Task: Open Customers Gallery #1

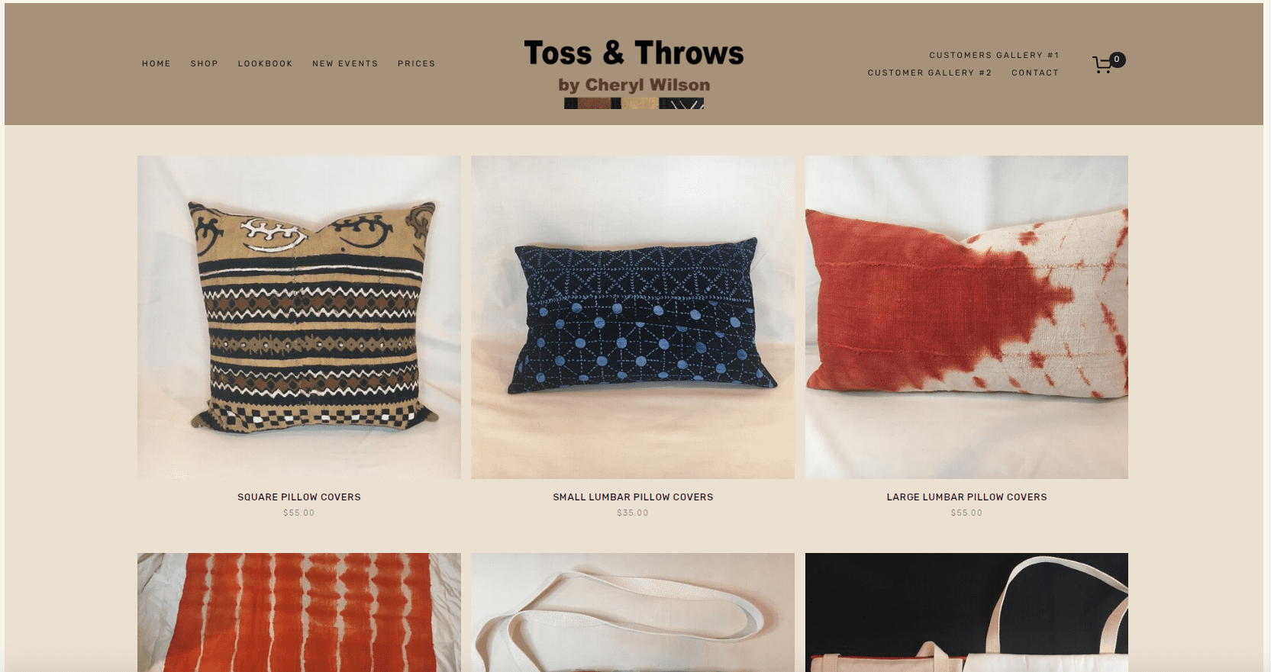Action: 994,55
